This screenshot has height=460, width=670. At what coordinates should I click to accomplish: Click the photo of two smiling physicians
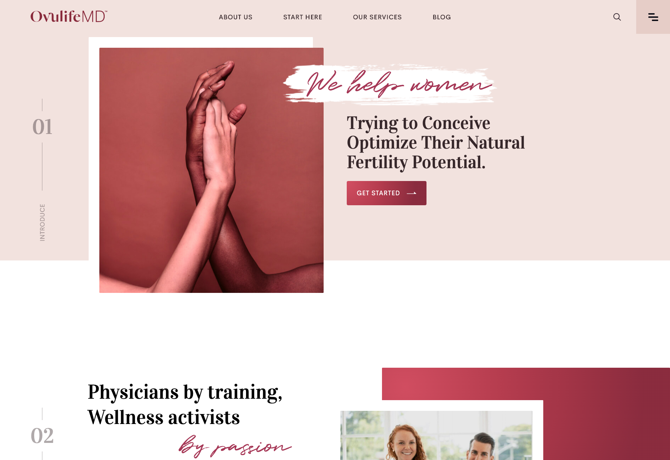tap(436, 435)
